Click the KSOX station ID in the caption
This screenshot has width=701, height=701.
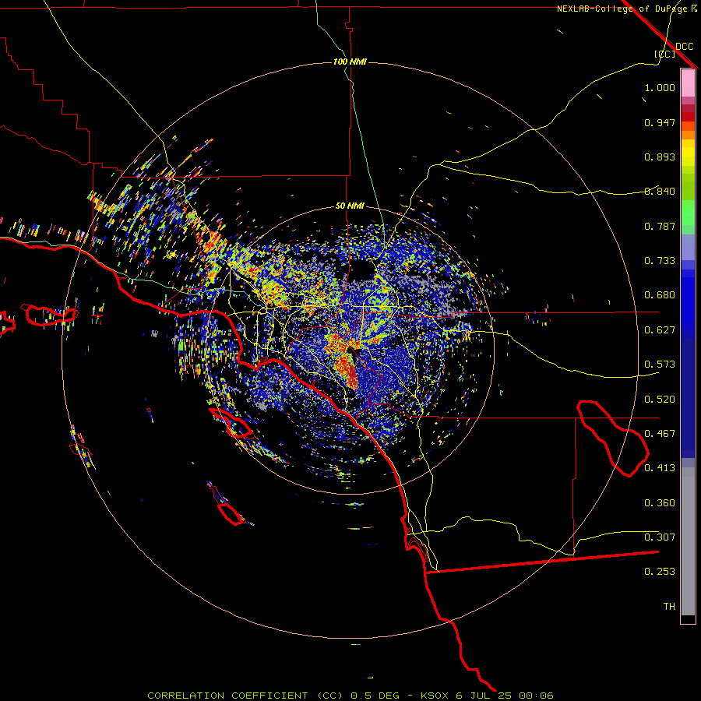434,696
